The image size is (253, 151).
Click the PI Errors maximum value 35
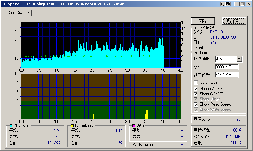pyautogui.click(x=58, y=137)
